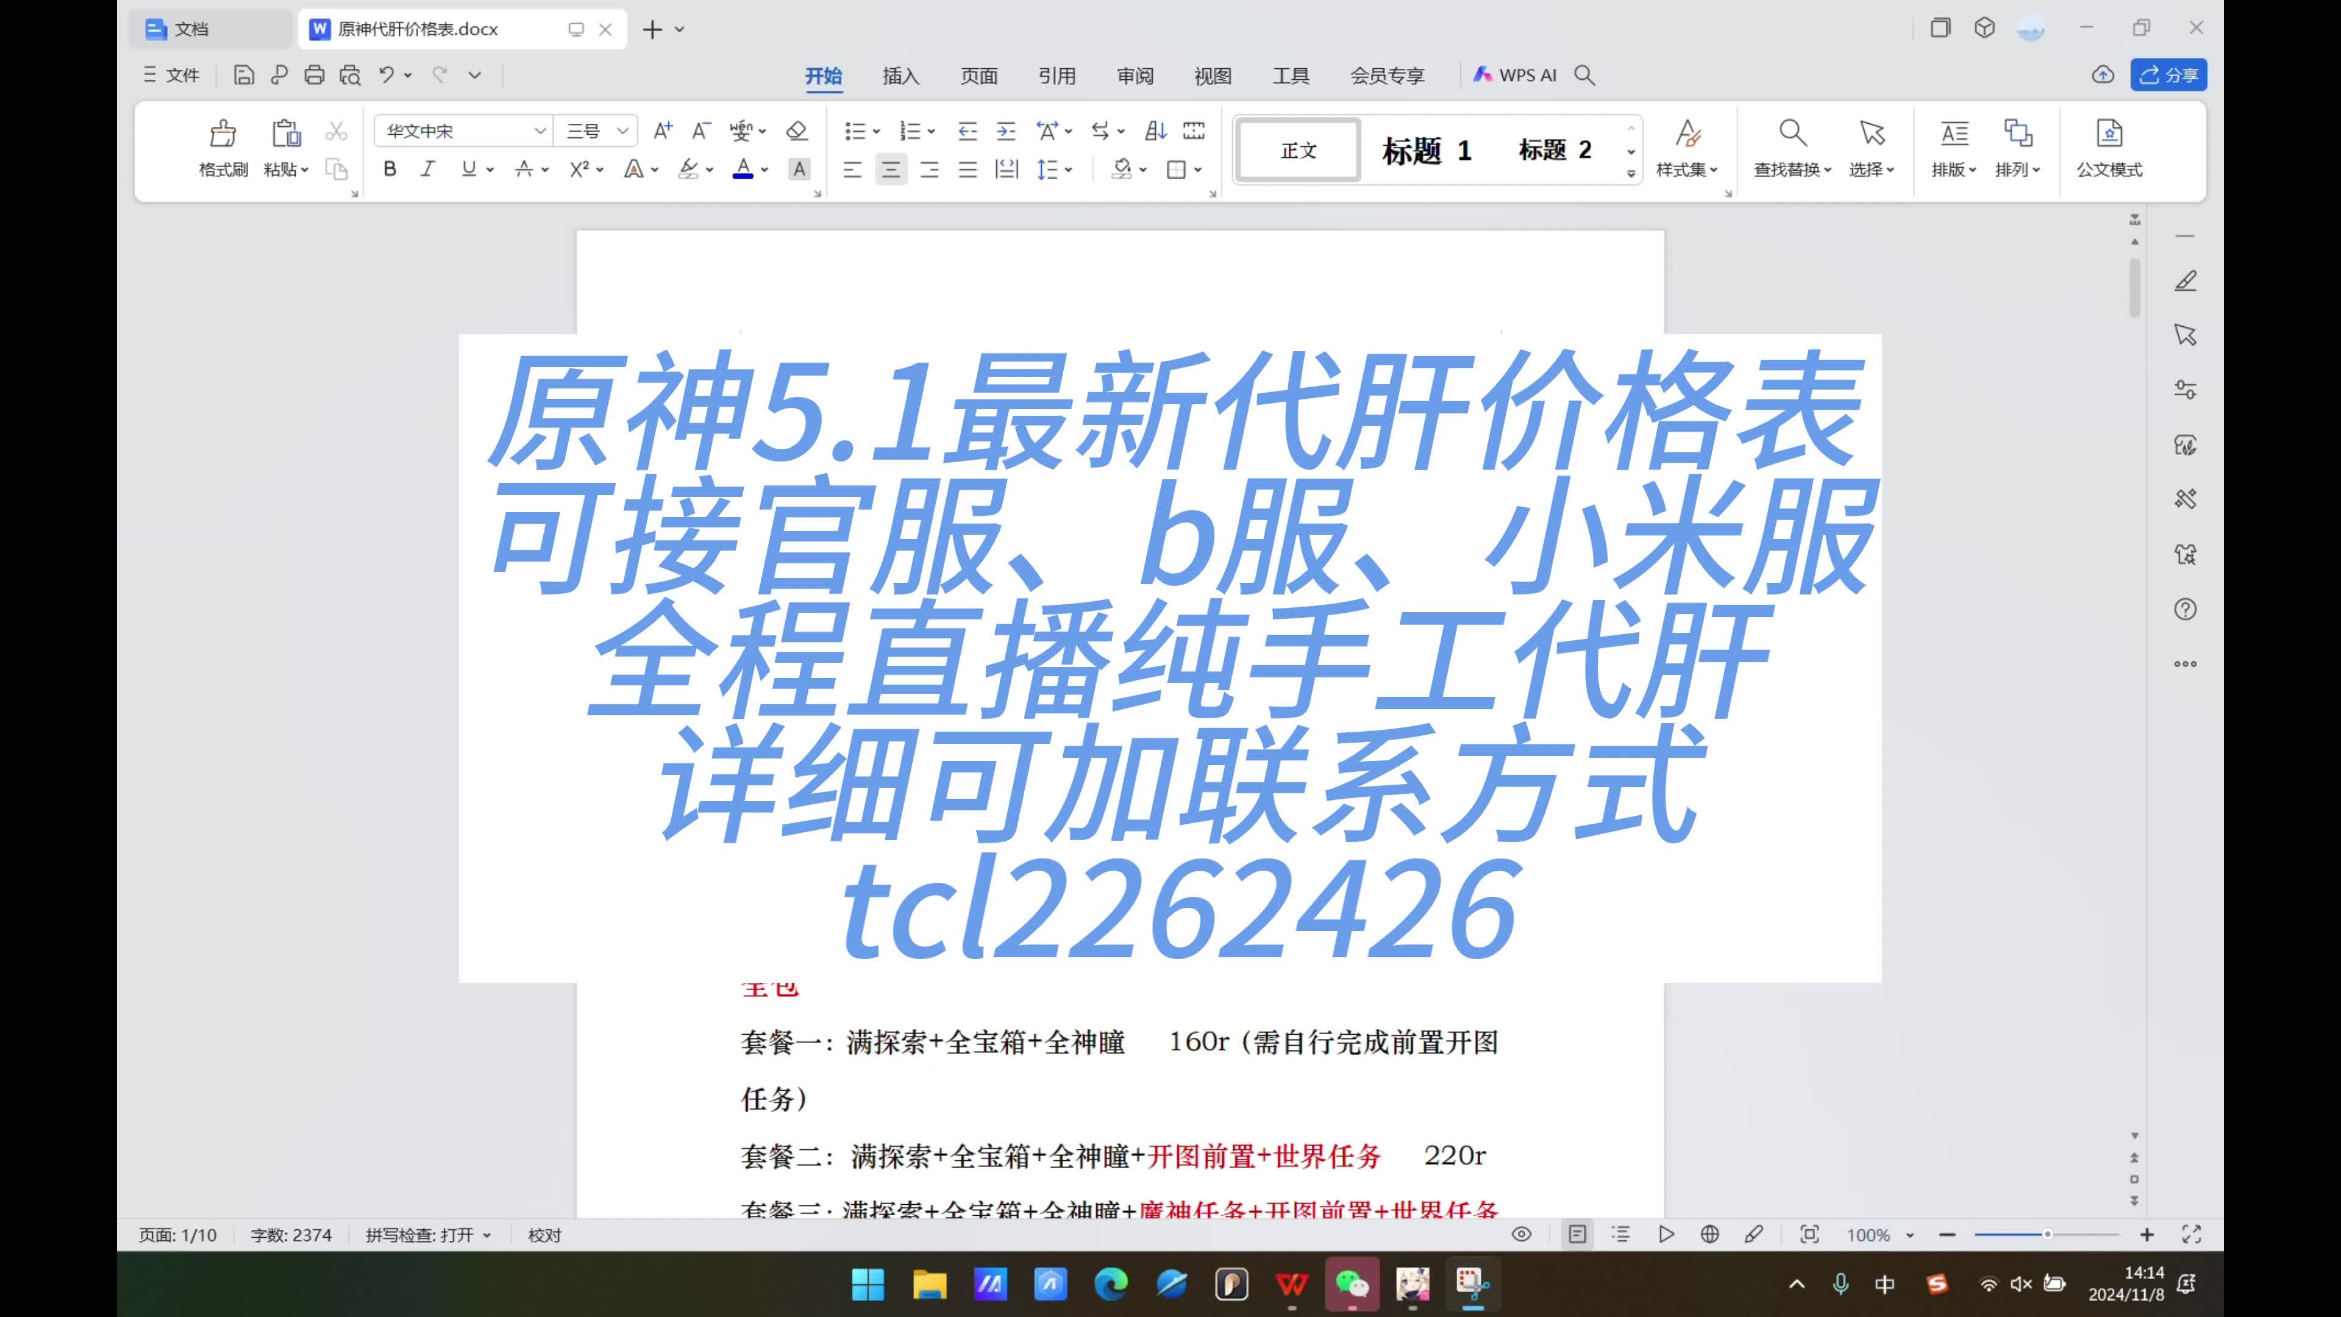This screenshot has height=1317, width=2341.
Task: Open a new tab with plus button
Action: tap(652, 29)
